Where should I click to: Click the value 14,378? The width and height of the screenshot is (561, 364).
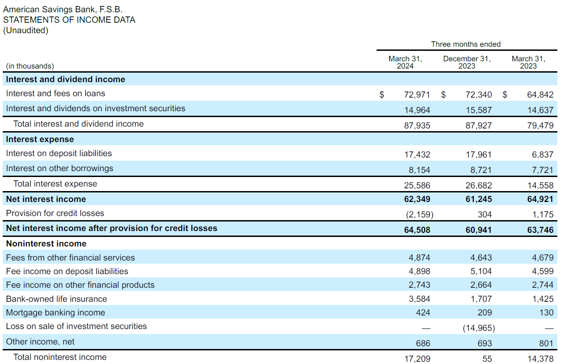click(541, 359)
